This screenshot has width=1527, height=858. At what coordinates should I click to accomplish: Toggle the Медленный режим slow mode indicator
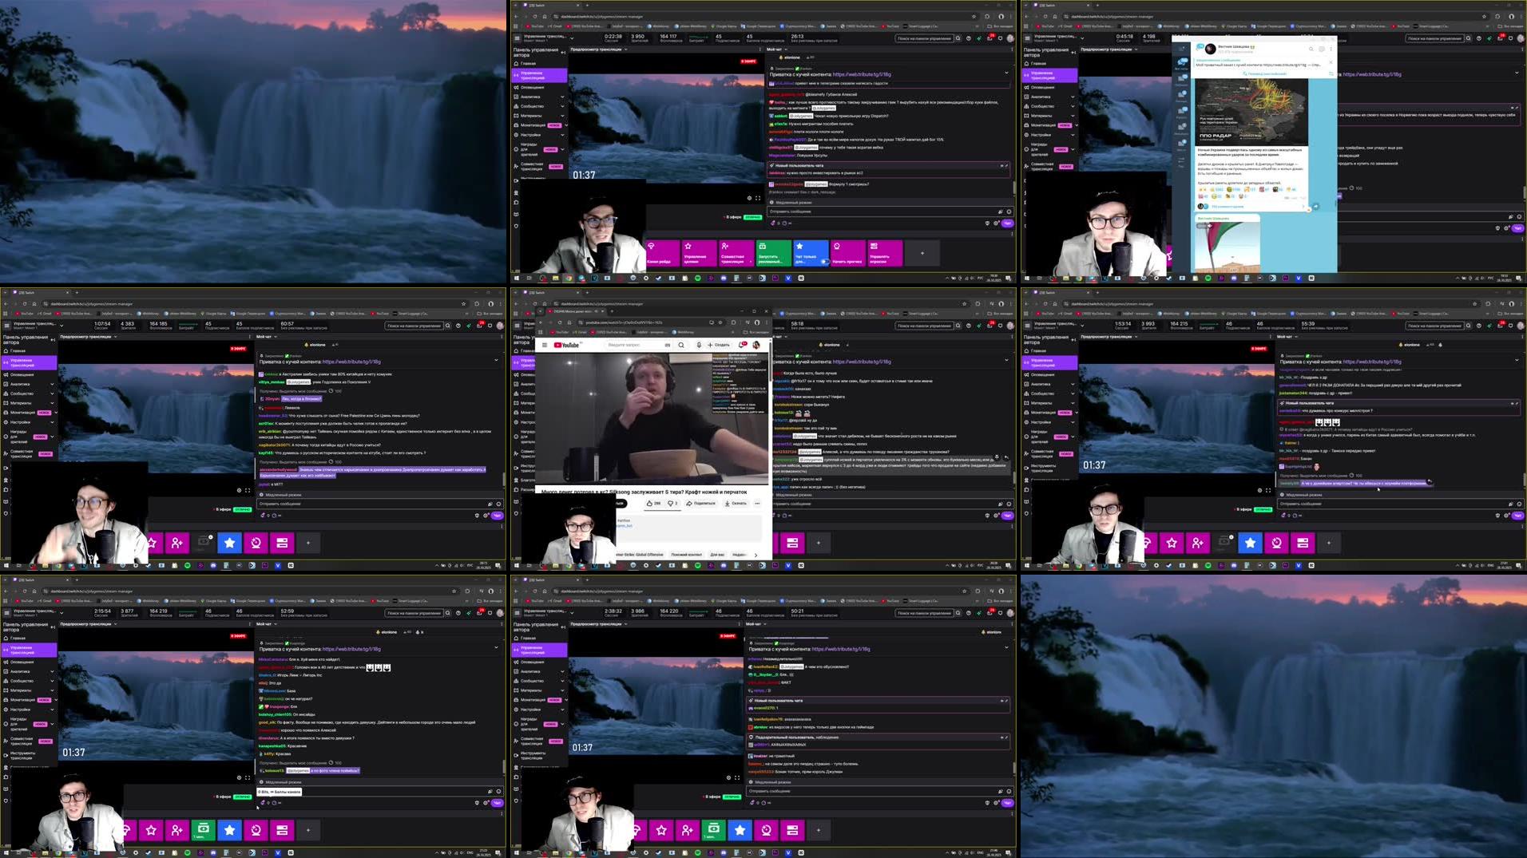794,203
